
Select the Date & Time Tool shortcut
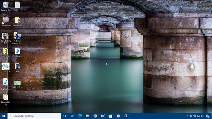click(6, 38)
